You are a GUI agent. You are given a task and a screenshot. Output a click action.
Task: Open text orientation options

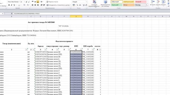42,2
